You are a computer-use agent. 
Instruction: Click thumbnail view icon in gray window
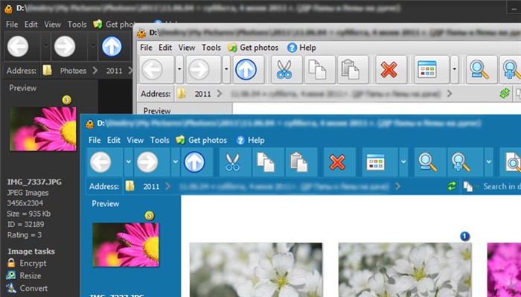tap(427, 69)
